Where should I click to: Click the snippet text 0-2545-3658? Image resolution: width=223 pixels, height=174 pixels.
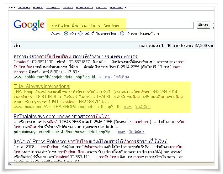(70, 122)
